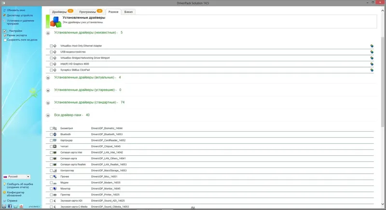Click the Biometric driver pack fingerprint icon
Viewport: 386px width, 210px height.
[x=55, y=128]
